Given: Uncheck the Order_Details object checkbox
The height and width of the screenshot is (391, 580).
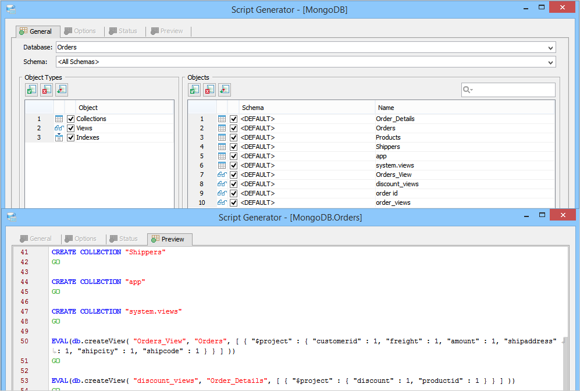Looking at the screenshot, I should 233,119.
